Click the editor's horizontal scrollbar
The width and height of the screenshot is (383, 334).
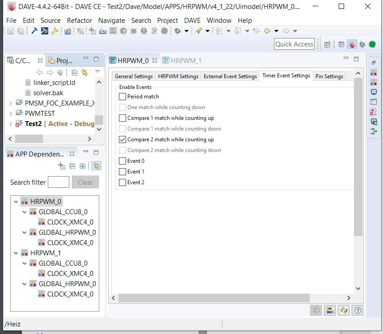(x=214, y=298)
